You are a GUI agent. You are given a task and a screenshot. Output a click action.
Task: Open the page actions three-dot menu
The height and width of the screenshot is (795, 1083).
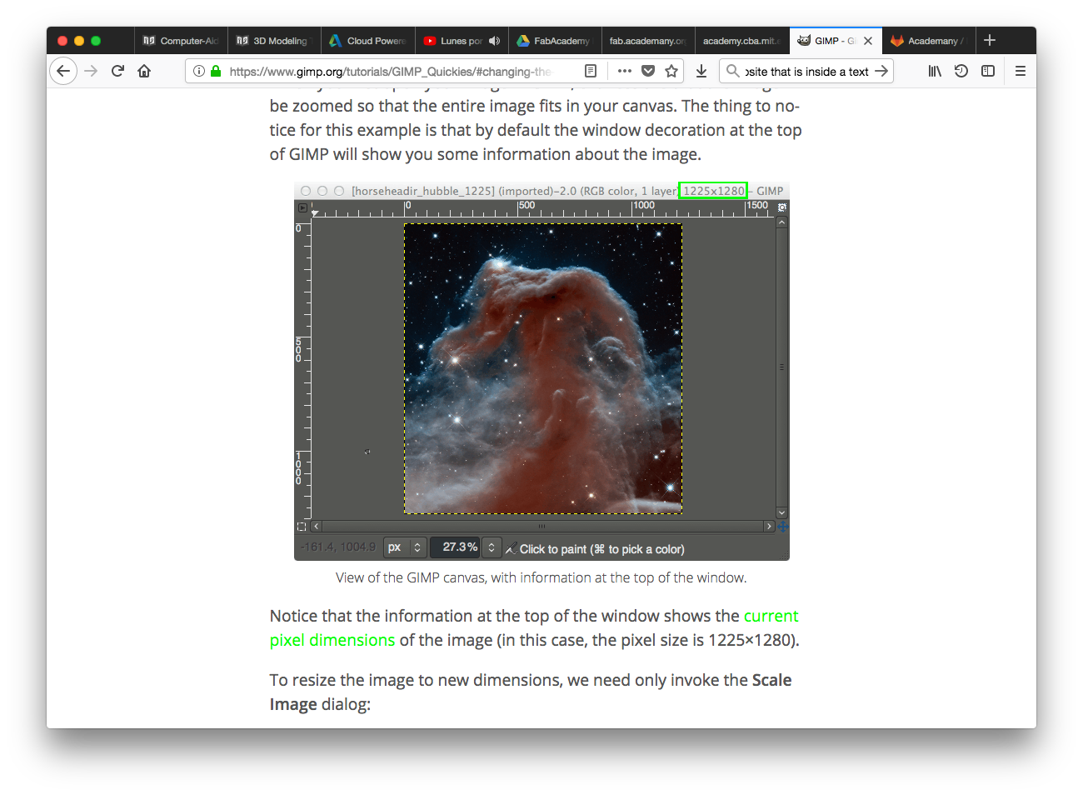coord(625,71)
